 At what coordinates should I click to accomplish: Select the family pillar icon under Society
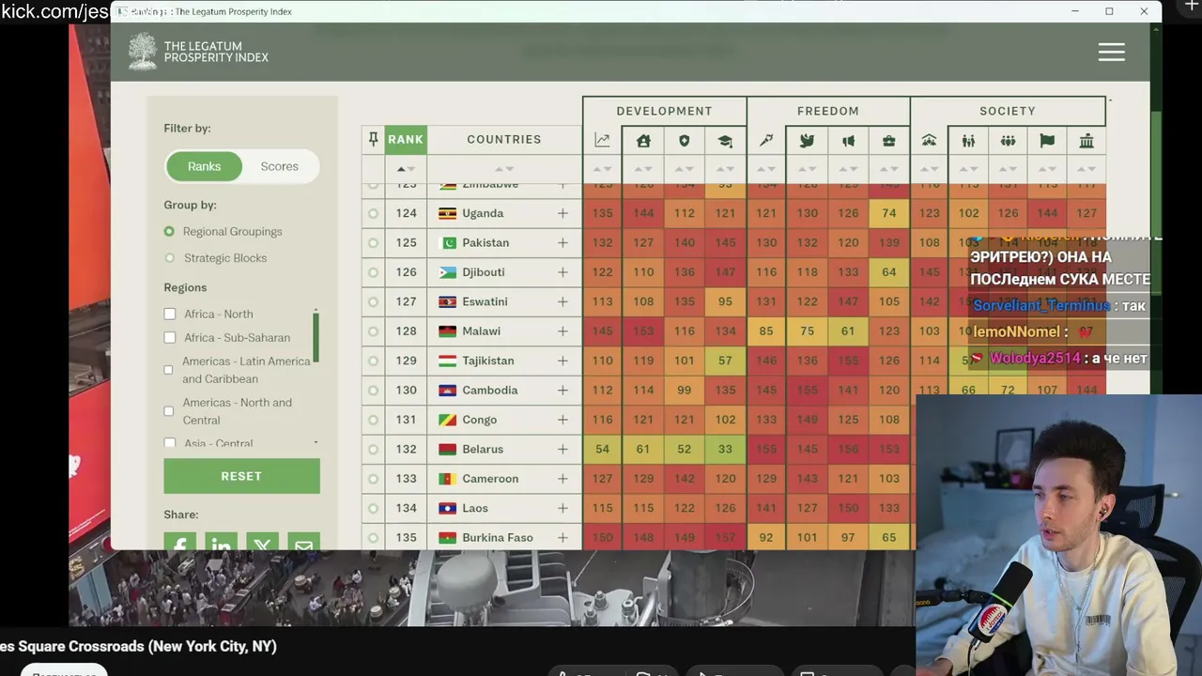[x=968, y=141]
